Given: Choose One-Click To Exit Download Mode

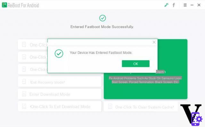Looking at the screenshot, I should (x=60, y=107).
